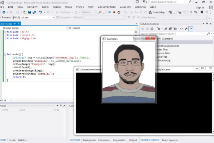Open the notifications speech bubble icon
Viewport: 214px width, 143px height.
pyautogui.click(x=137, y=2)
